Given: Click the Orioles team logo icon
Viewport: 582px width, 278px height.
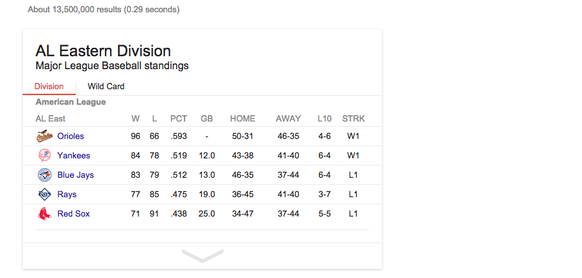Looking at the screenshot, I should 44,136.
